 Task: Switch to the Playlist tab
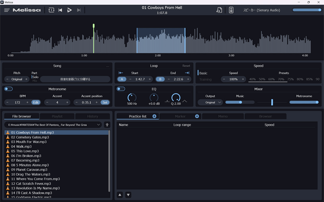57,116
